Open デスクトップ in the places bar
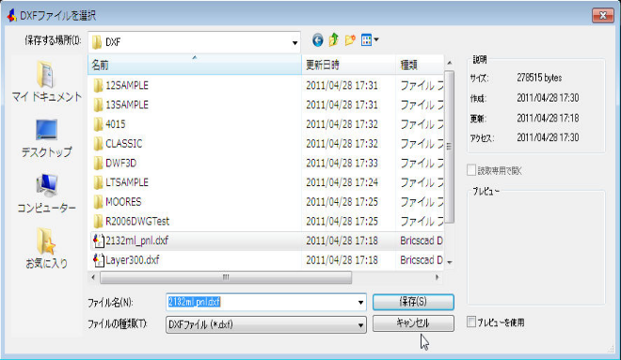This screenshot has width=621, height=360. coord(46,137)
